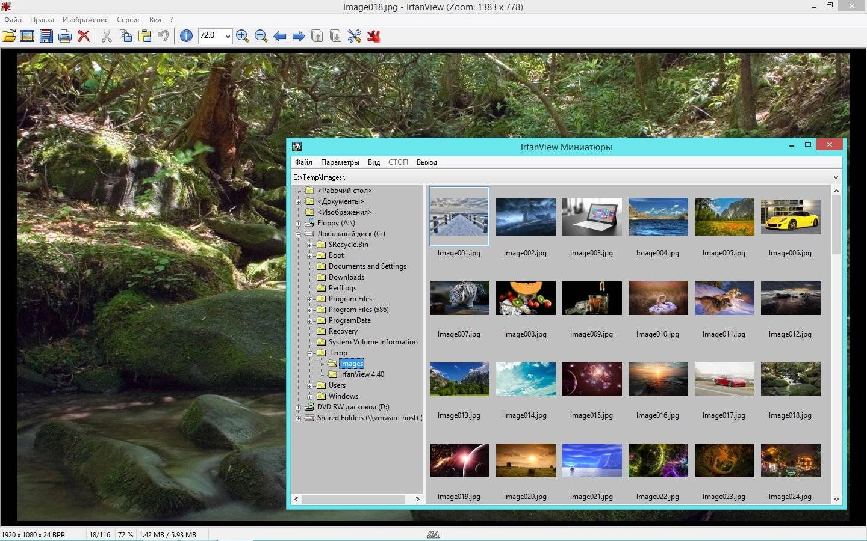The height and width of the screenshot is (541, 867).
Task: Click Выход in Thumbnails menu bar
Action: (x=427, y=162)
